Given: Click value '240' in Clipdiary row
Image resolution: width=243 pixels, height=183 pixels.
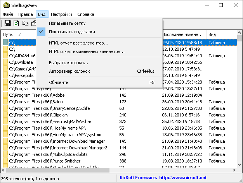Looking at the screenshot, I should [x=123, y=115].
